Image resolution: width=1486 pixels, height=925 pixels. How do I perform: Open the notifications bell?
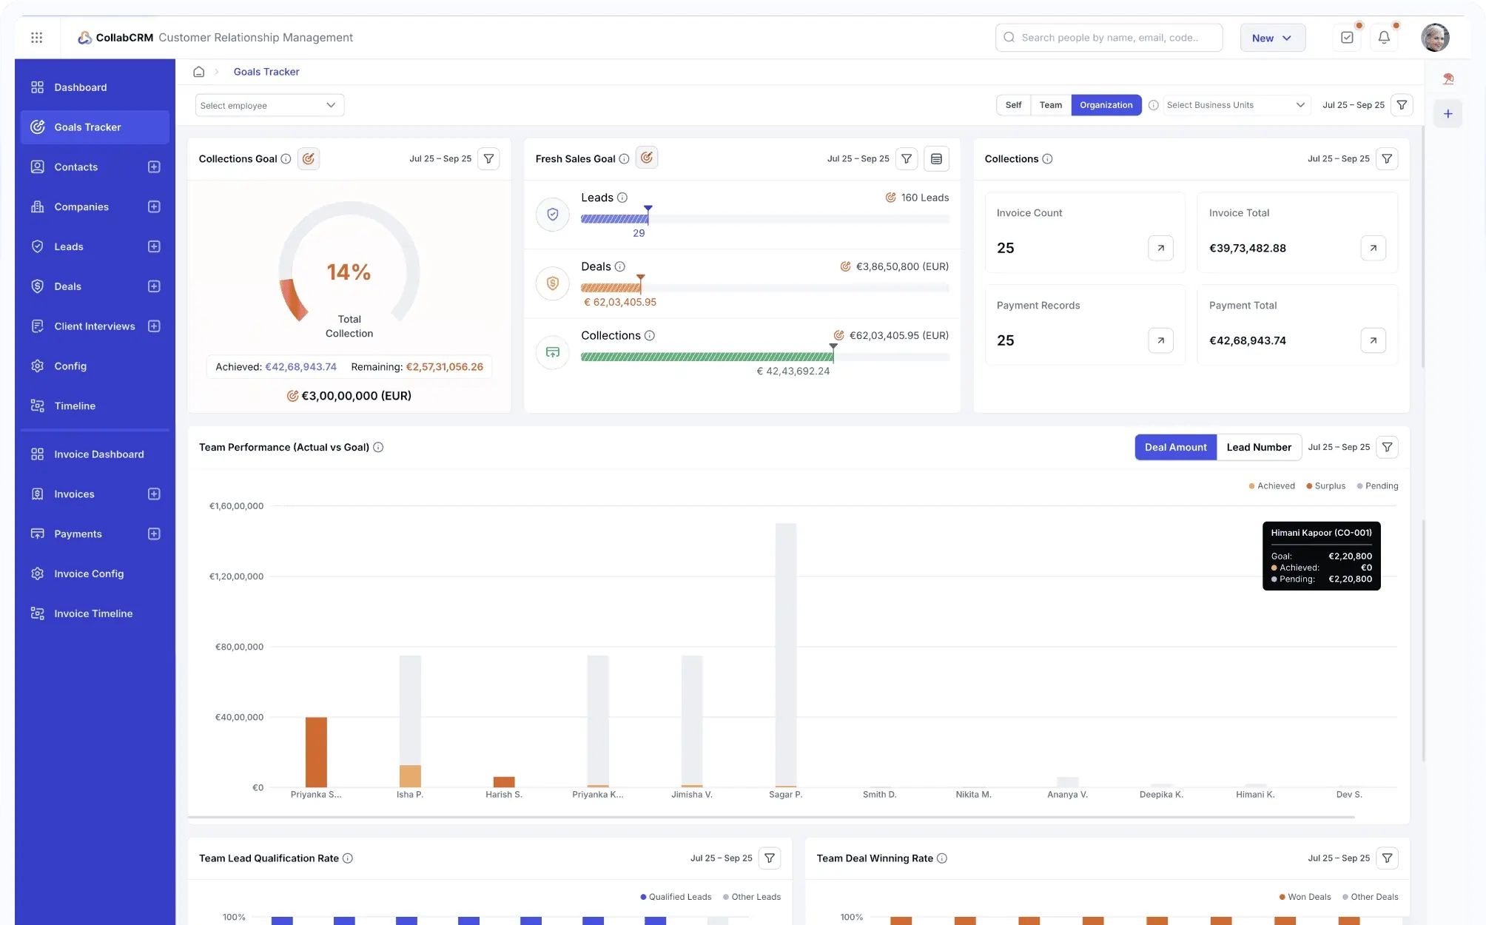tap(1384, 38)
